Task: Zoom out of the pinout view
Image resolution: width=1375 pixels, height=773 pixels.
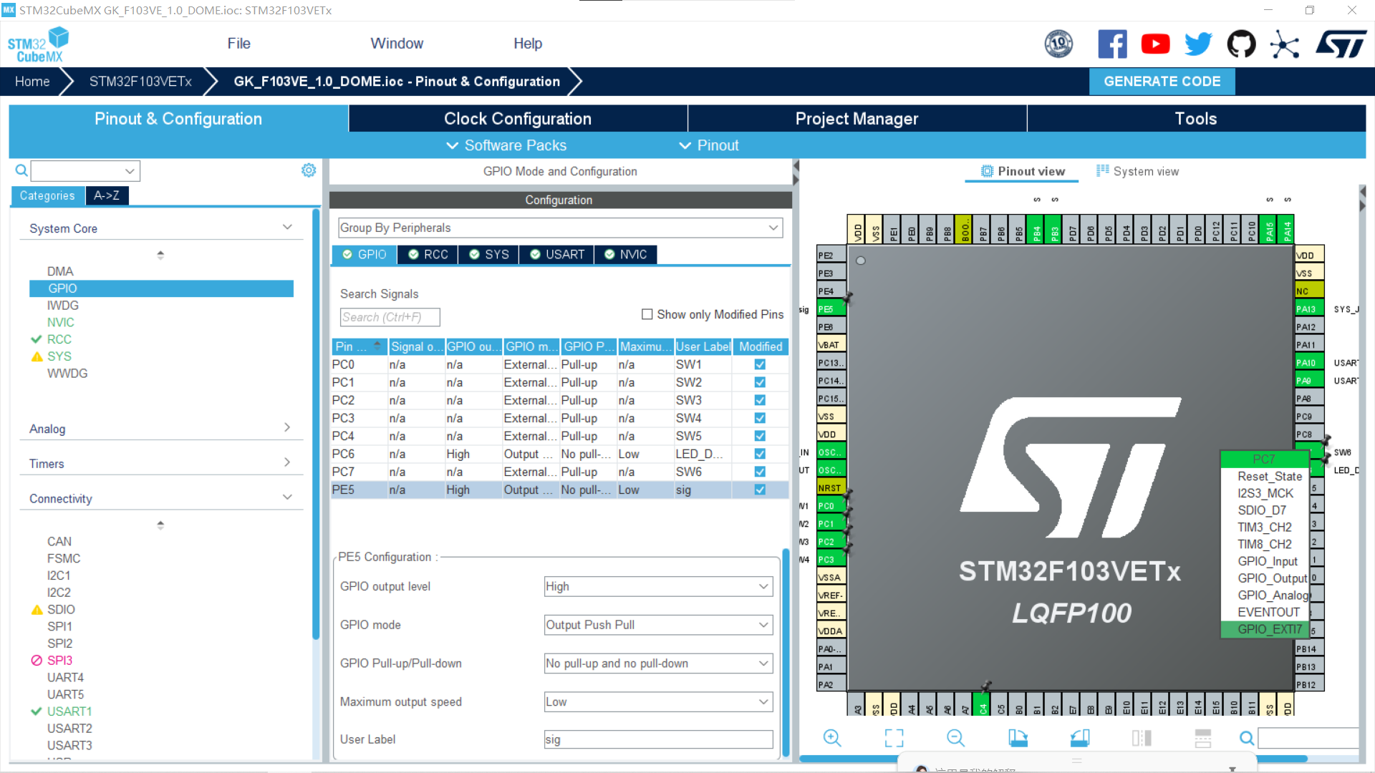Action: tap(955, 738)
